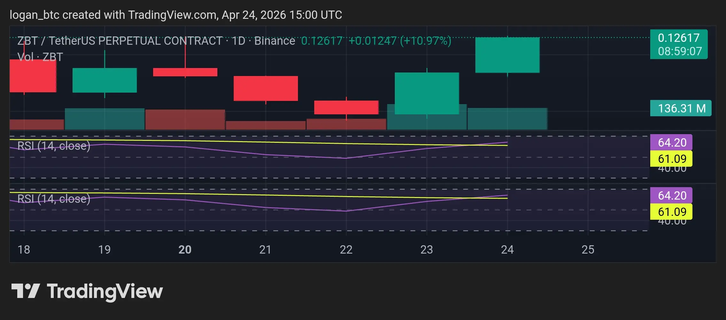Viewport: 726px width, 320px height.
Task: Select the green candle for date 19
Action: pos(105,80)
